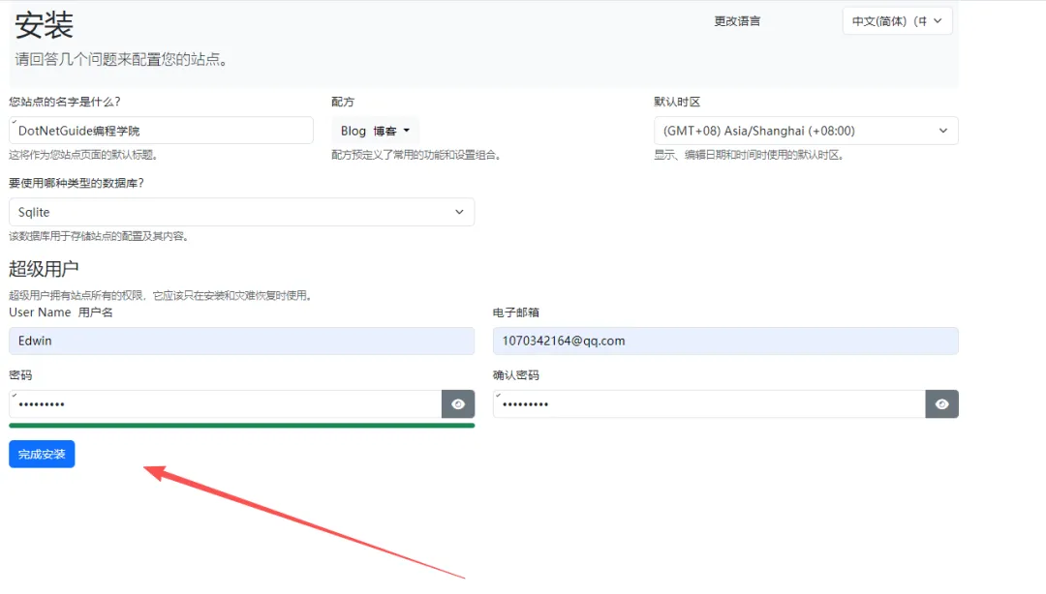Click the username field containing Edwin

click(x=241, y=341)
